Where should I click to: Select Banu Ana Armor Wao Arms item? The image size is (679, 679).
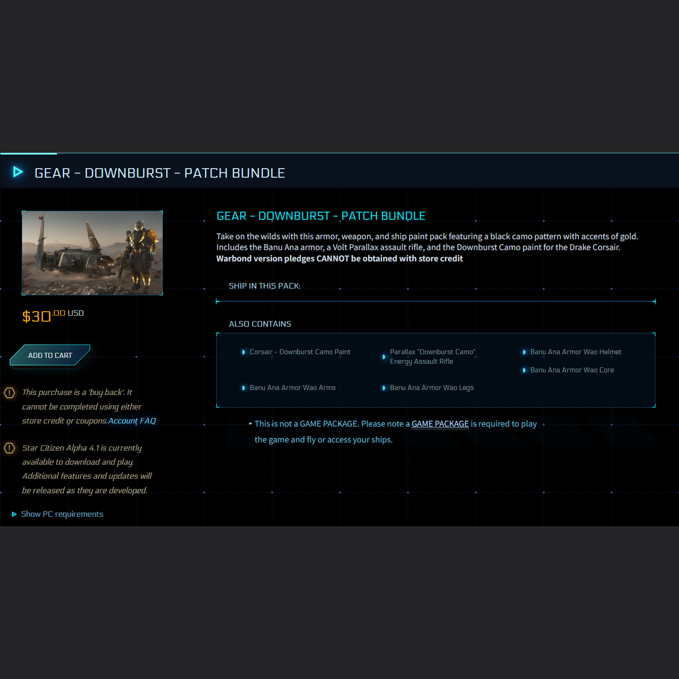[293, 388]
